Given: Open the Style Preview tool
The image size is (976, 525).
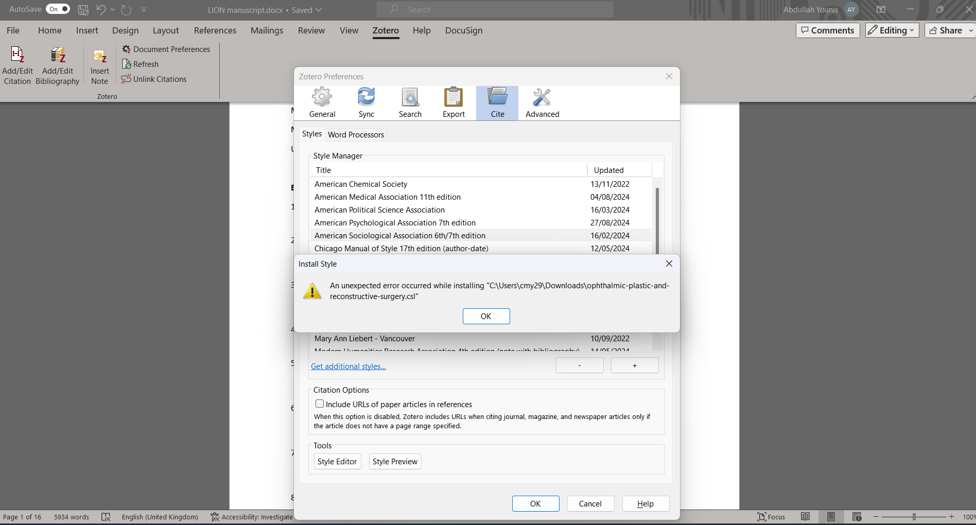Looking at the screenshot, I should pyautogui.click(x=395, y=461).
